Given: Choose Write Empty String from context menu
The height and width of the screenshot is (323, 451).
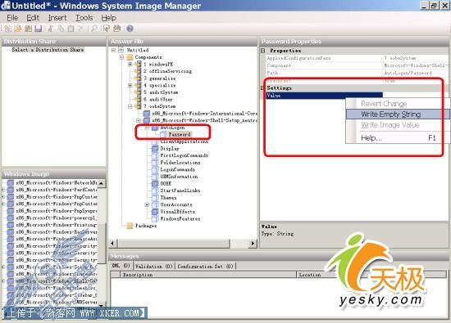Looking at the screenshot, I should 398,114.
